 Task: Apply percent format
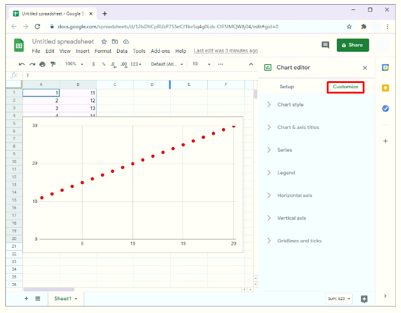tap(104, 64)
